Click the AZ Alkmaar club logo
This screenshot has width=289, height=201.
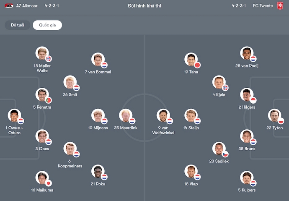coord(9,6)
